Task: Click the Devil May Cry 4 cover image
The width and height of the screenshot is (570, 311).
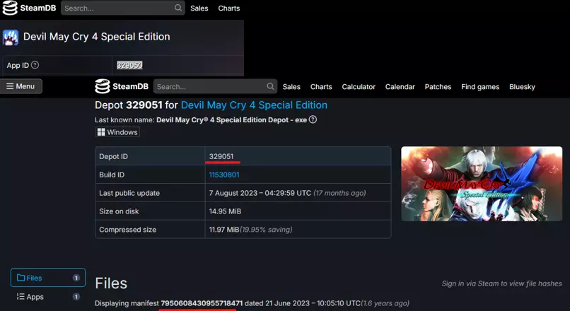Action: [482, 184]
